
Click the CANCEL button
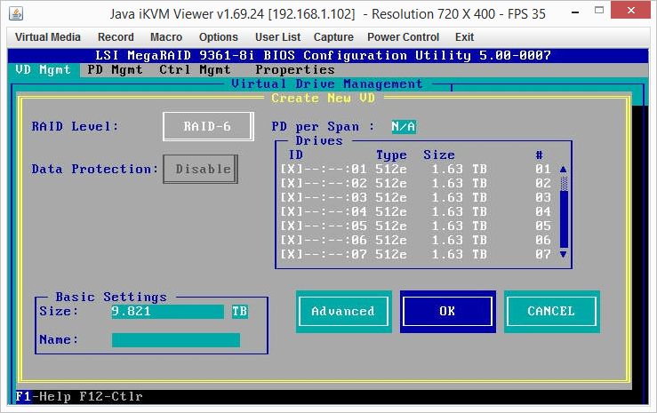[551, 312]
